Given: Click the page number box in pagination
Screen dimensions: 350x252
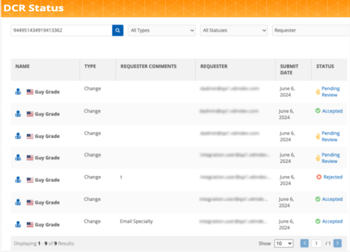Looking at the screenshot, I should click(316, 244).
